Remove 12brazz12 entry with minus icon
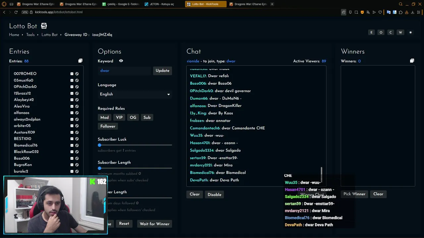This screenshot has height=238, width=424. (72, 93)
